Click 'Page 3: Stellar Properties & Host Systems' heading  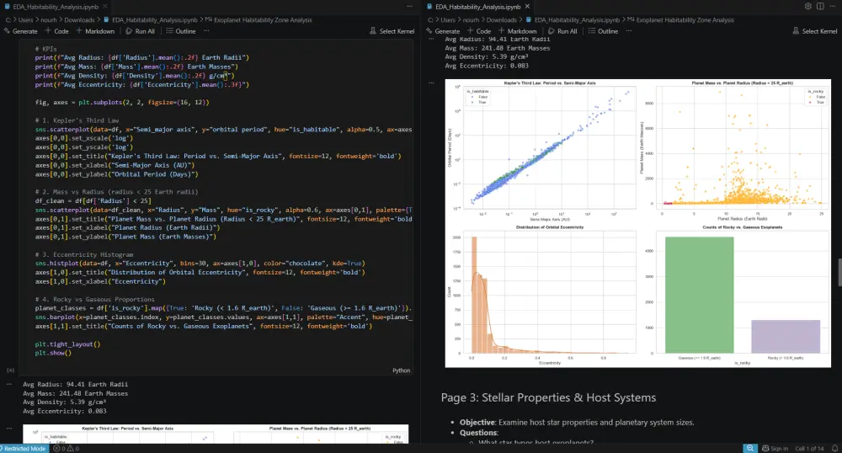548,397
